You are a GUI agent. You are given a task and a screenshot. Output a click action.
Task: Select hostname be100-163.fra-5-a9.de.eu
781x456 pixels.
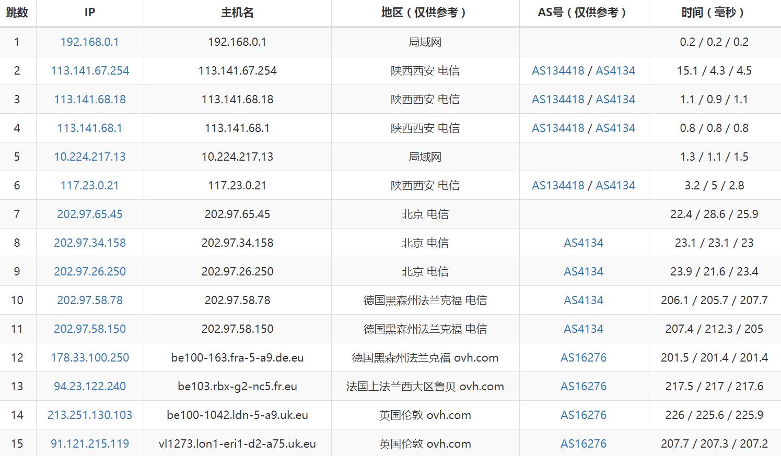pyautogui.click(x=237, y=357)
